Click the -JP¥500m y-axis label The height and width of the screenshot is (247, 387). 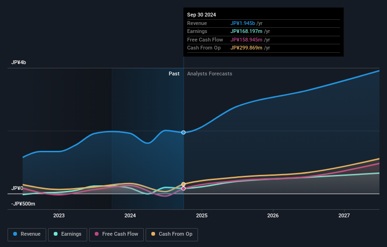[23, 204]
